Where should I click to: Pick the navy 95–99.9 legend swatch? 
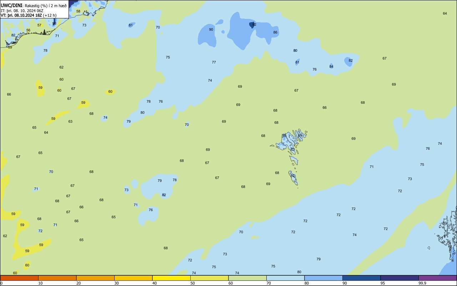400,278
